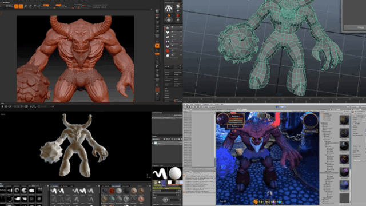Switch to the highlighted tab above the materials shelf
The height and width of the screenshot is (206, 366).
pyautogui.click(x=116, y=186)
